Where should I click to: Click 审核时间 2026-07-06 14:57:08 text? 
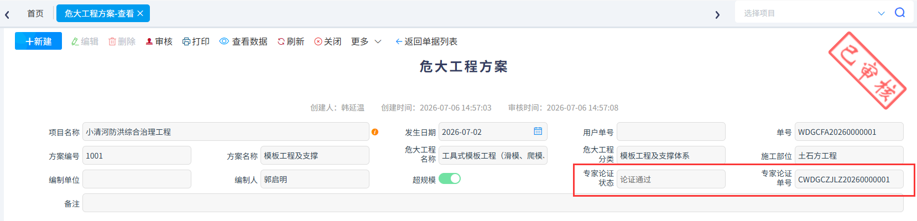tap(564, 108)
